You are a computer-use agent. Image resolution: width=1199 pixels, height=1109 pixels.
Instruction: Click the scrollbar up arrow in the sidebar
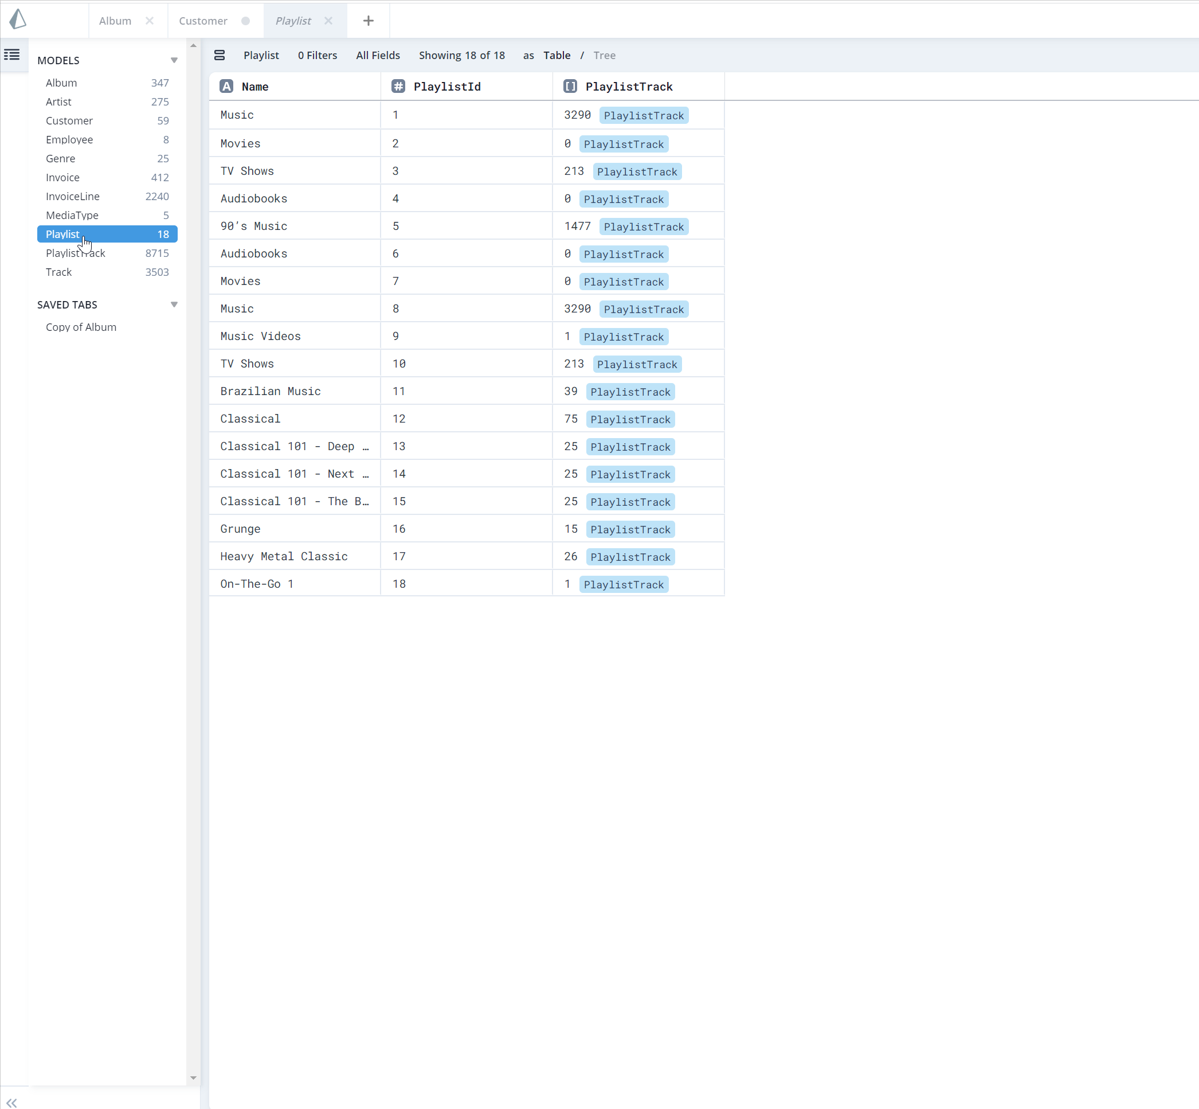pos(193,44)
